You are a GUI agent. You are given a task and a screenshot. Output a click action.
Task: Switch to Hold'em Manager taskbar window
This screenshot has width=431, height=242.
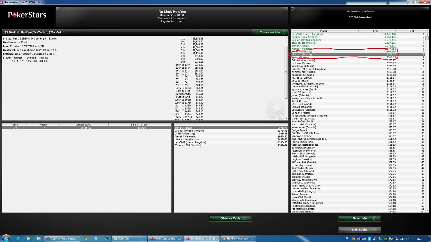pos(238,239)
